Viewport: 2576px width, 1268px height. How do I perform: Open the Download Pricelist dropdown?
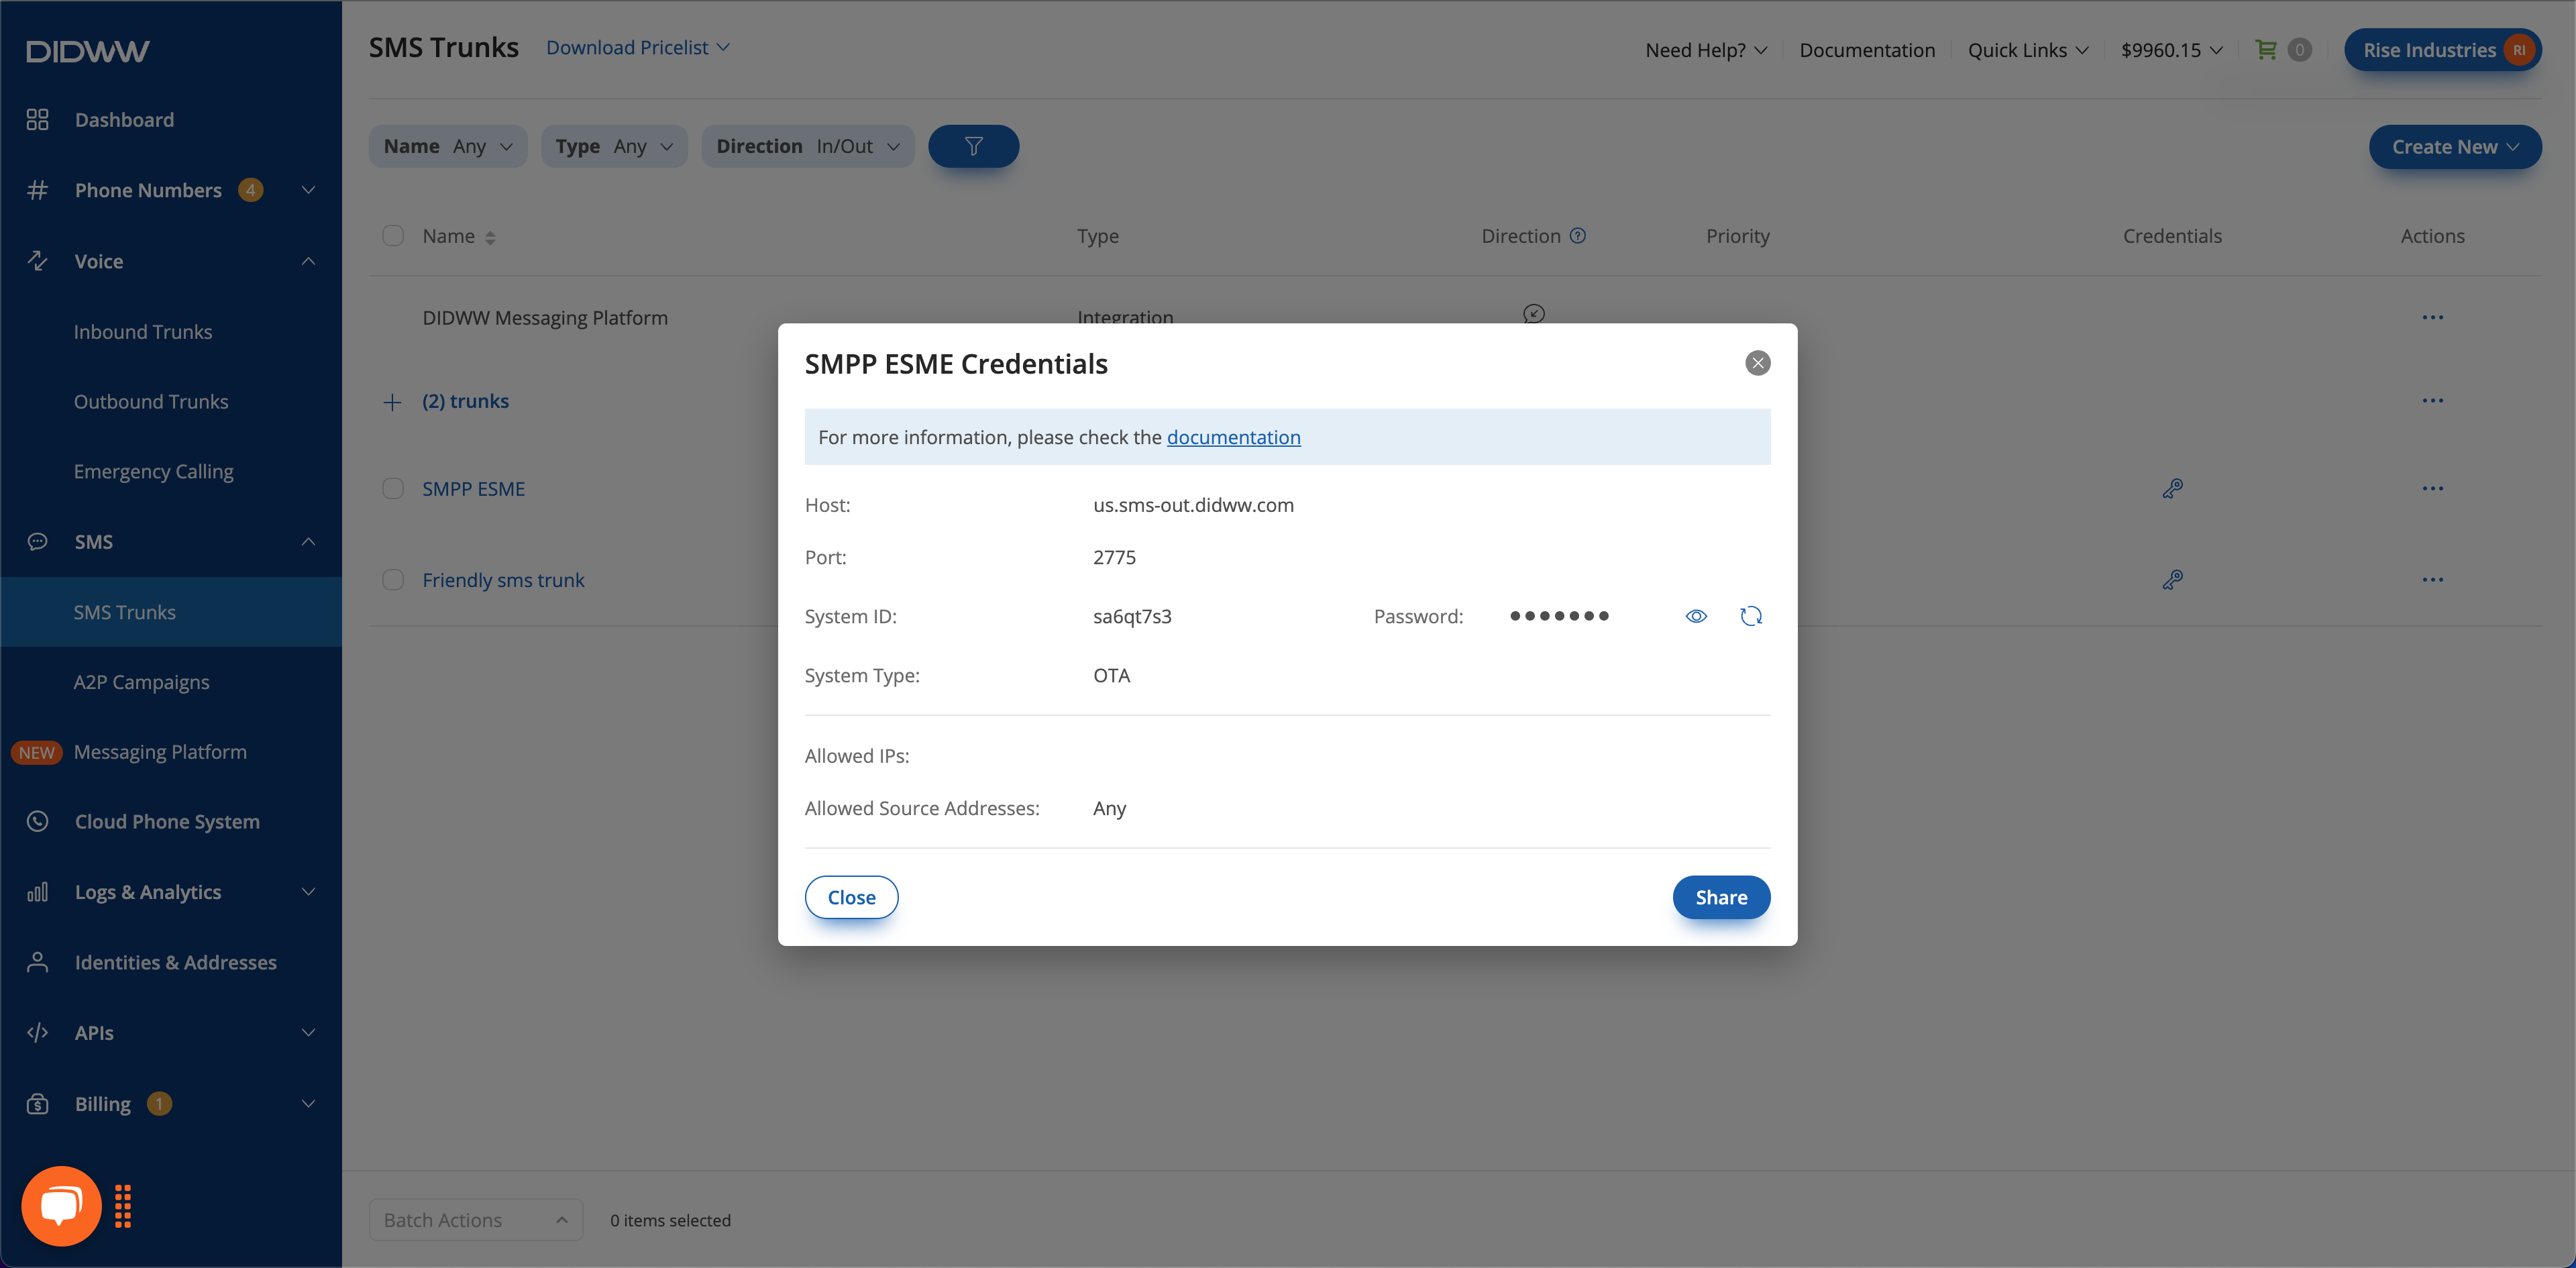638,48
